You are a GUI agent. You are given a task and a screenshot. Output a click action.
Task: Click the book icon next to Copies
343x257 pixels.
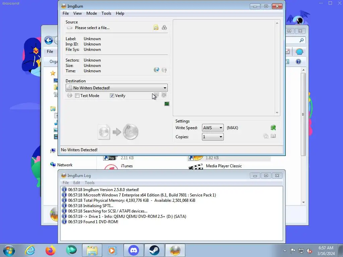coord(273,136)
